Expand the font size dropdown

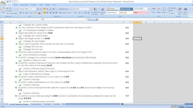[35, 9]
